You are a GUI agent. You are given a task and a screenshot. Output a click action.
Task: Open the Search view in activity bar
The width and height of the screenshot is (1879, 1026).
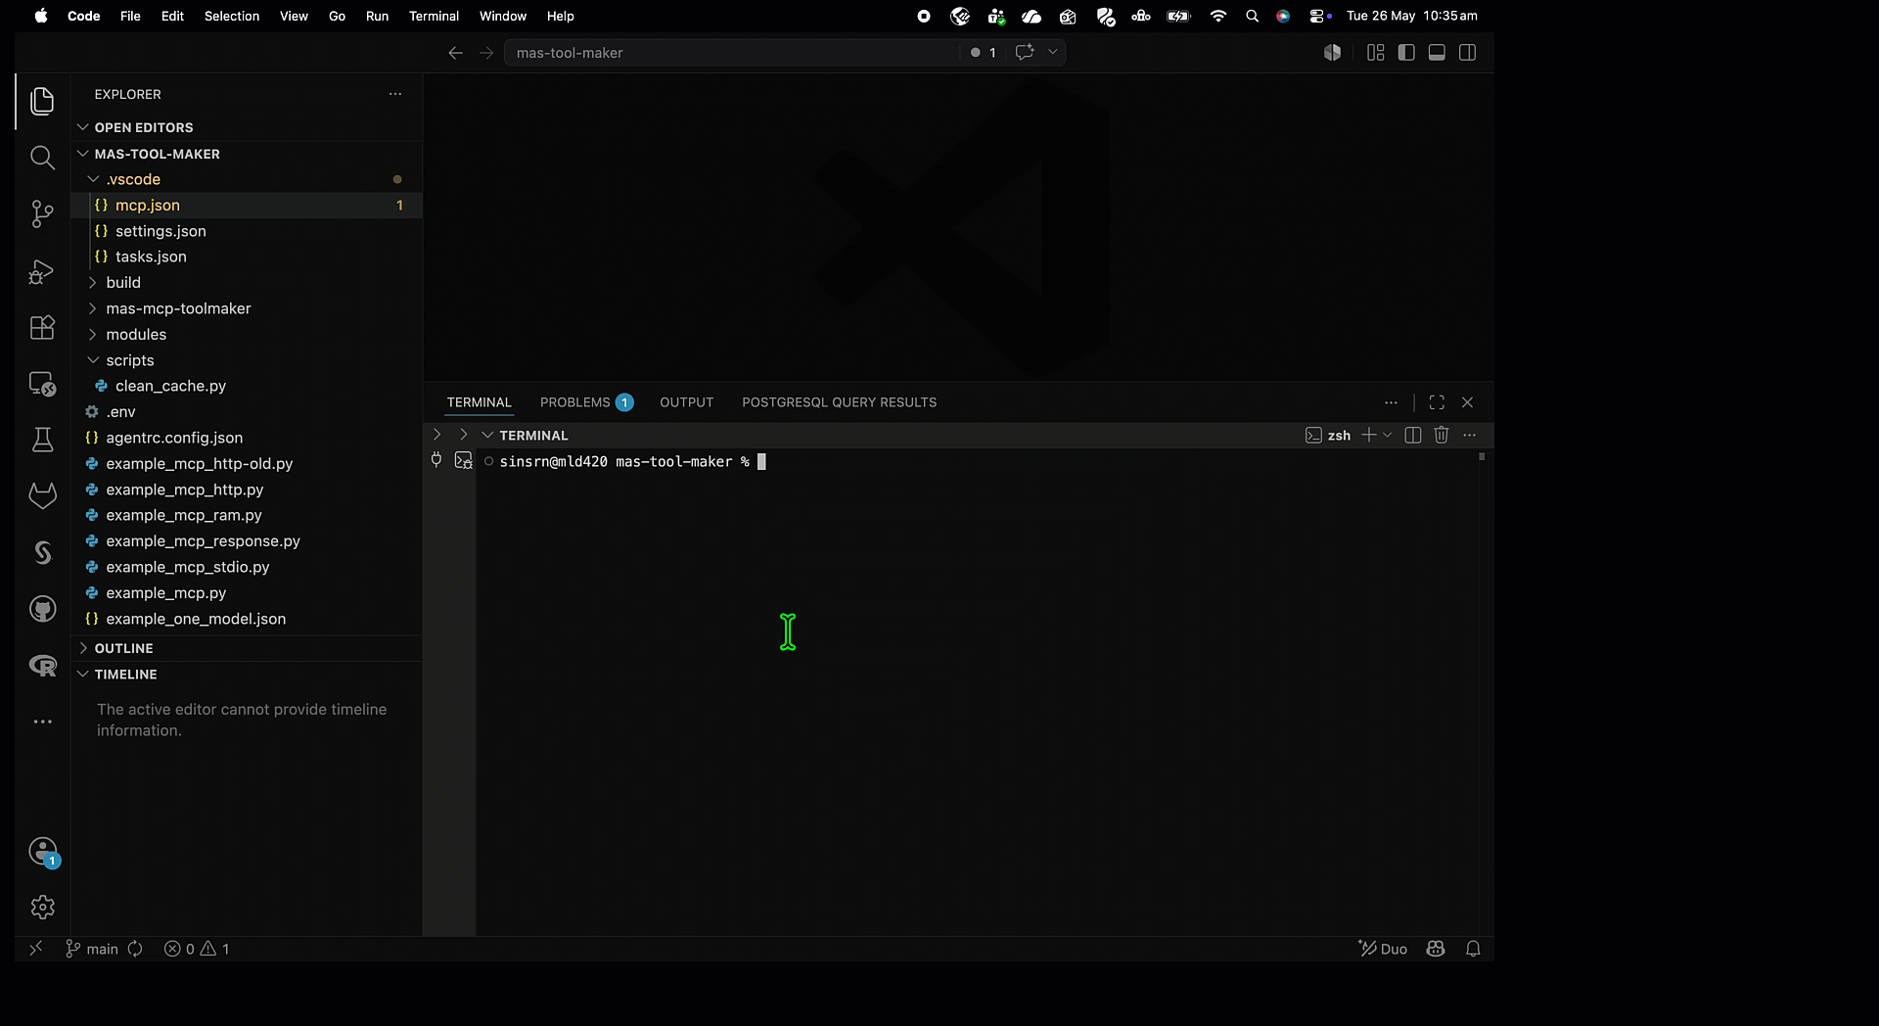tap(42, 157)
